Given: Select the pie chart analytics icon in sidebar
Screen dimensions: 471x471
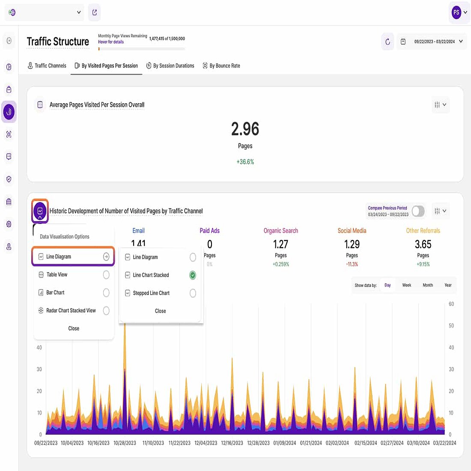Looking at the screenshot, I should point(9,67).
